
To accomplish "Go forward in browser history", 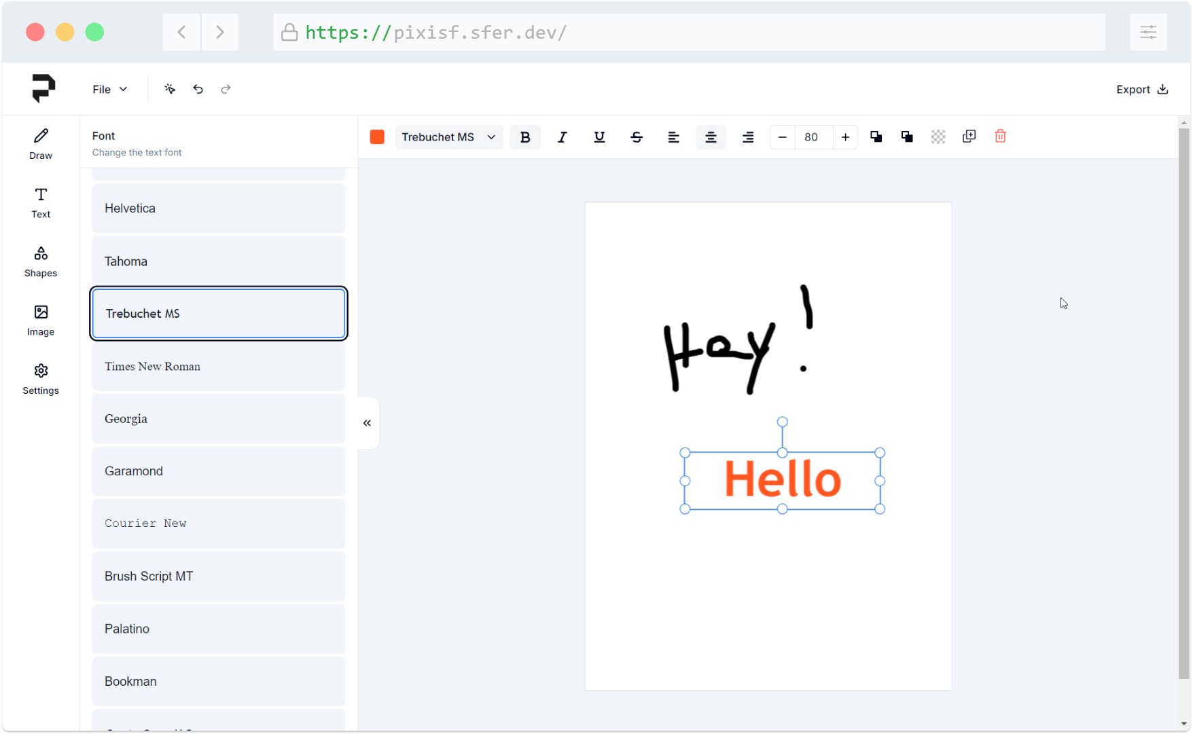I will coord(219,32).
